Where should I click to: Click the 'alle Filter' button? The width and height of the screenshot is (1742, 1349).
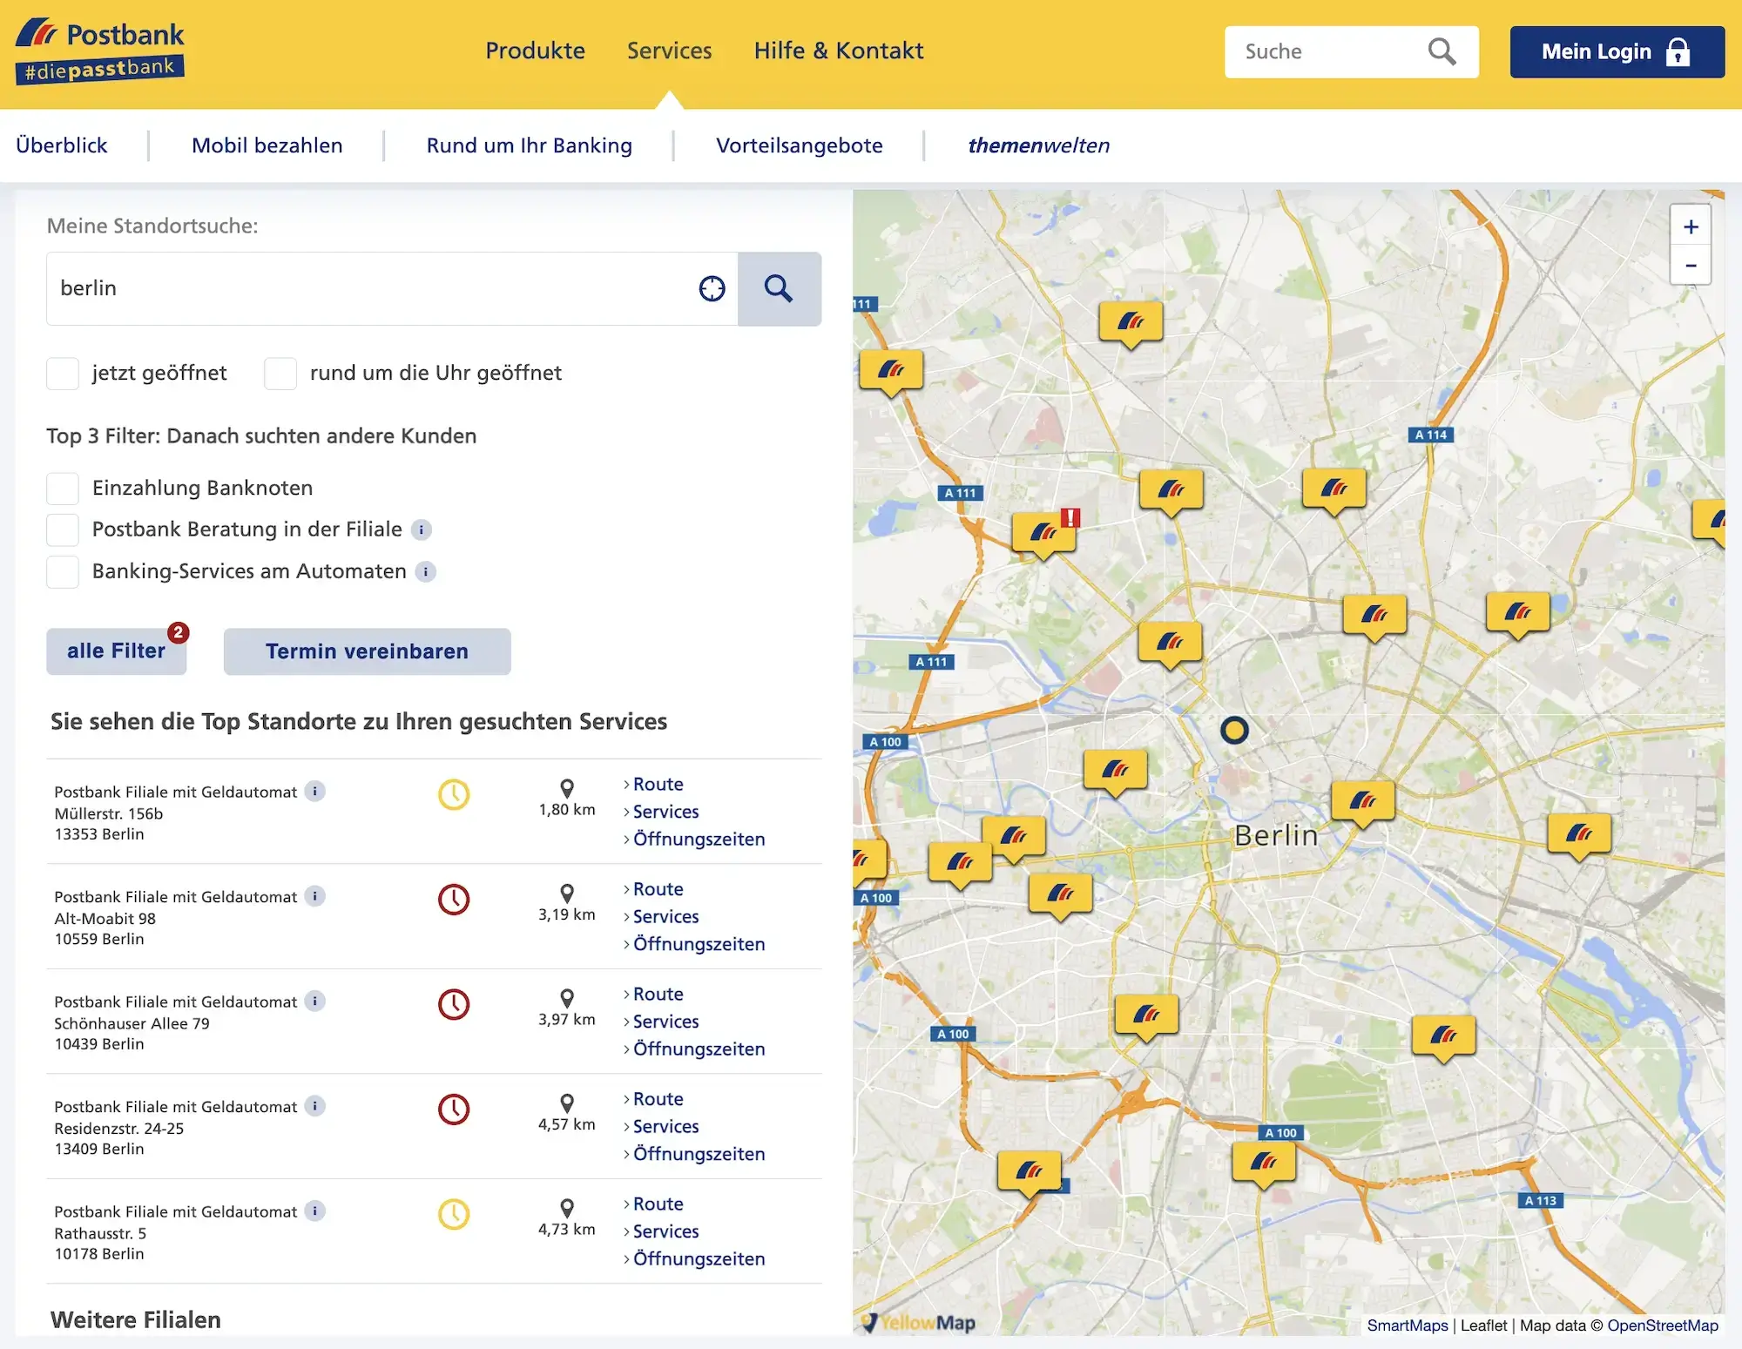pos(117,651)
